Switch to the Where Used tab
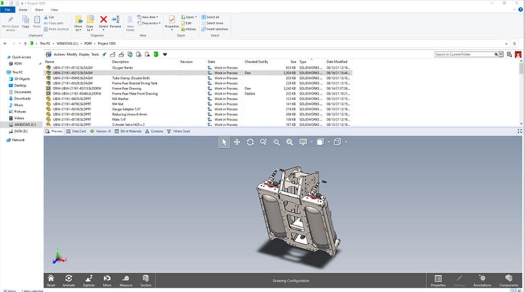The width and height of the screenshot is (525, 292). tap(179, 131)
